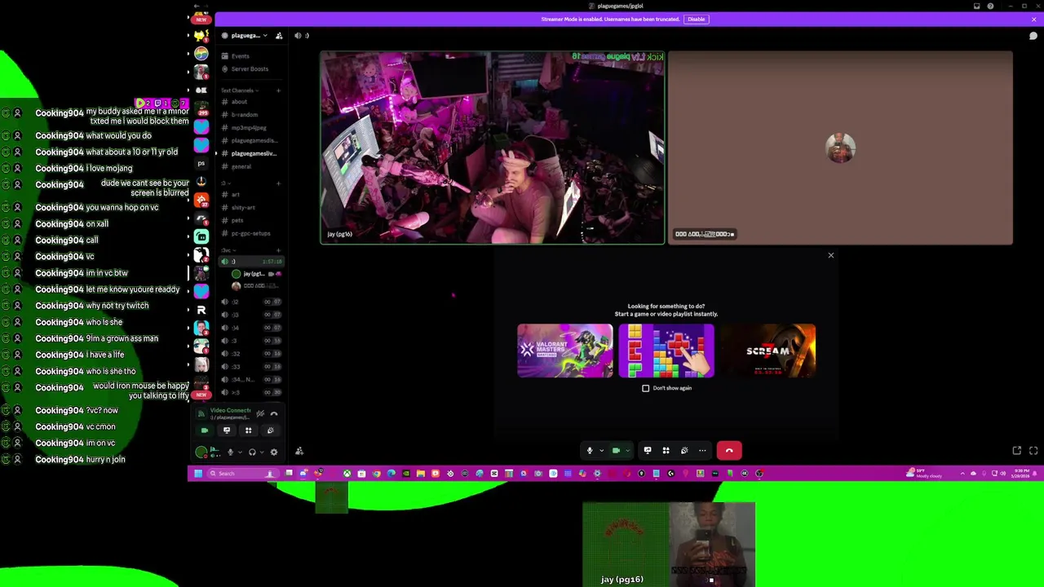Expand the plaguegames server header menu
1044x587 pixels.
tap(246, 35)
